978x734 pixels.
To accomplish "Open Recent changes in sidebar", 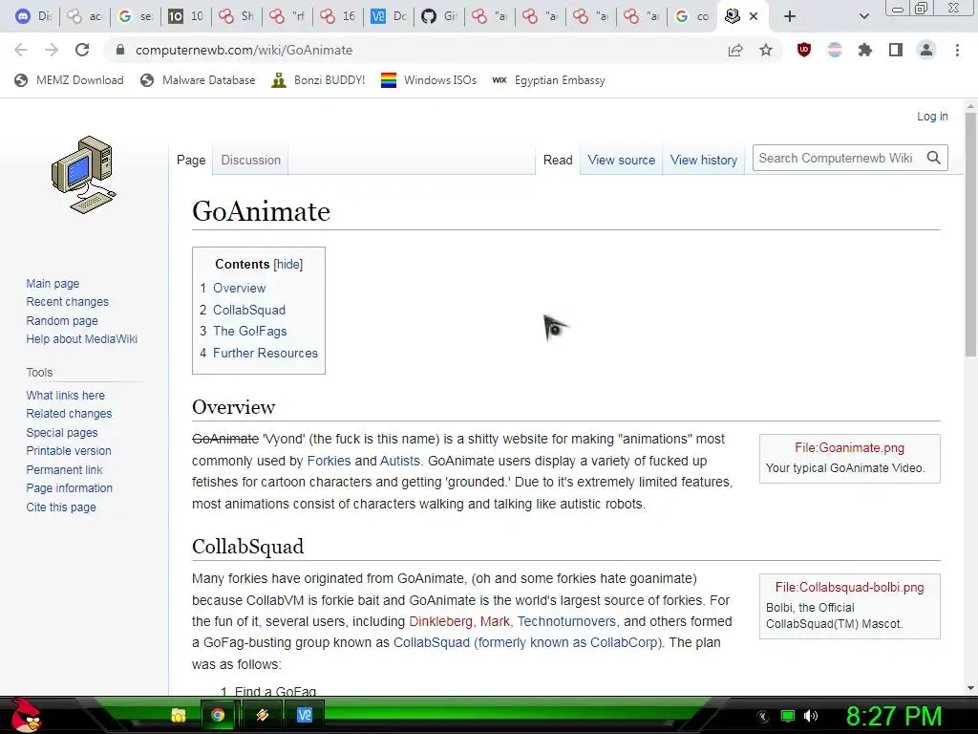I will (x=68, y=301).
